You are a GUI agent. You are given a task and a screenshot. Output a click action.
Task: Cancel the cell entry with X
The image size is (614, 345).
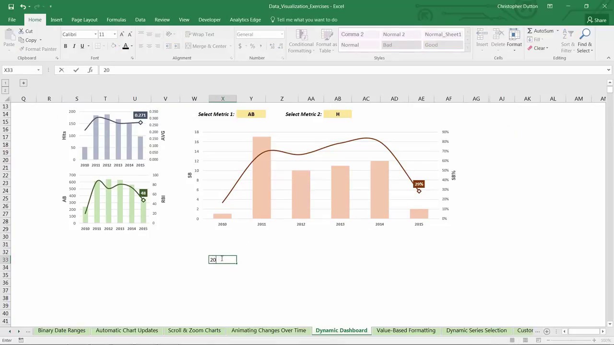[61, 70]
